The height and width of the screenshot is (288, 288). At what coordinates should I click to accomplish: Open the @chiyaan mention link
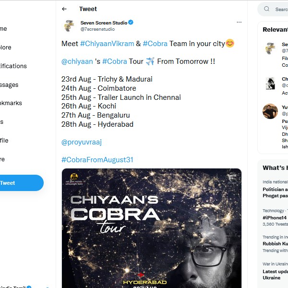click(x=77, y=61)
